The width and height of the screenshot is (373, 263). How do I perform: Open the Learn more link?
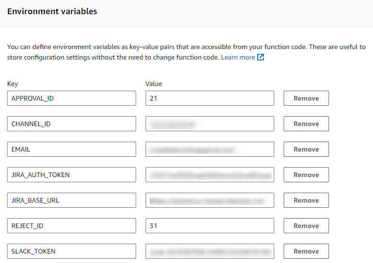click(x=238, y=58)
